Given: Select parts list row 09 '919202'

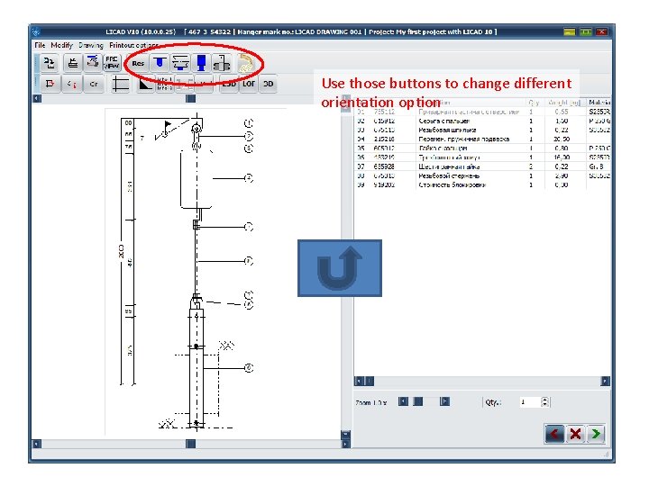Looking at the screenshot, I should click(482, 184).
